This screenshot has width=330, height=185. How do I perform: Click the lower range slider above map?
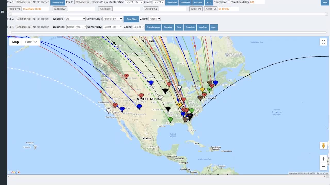tap(168, 32)
